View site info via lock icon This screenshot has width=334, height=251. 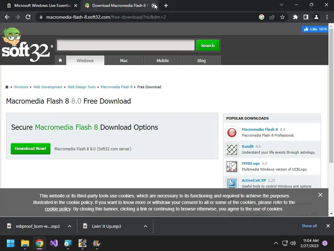(41, 17)
